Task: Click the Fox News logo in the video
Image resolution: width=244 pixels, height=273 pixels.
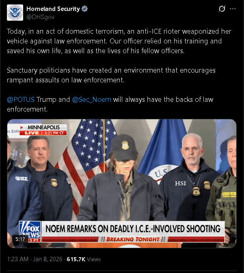Action: point(30,232)
